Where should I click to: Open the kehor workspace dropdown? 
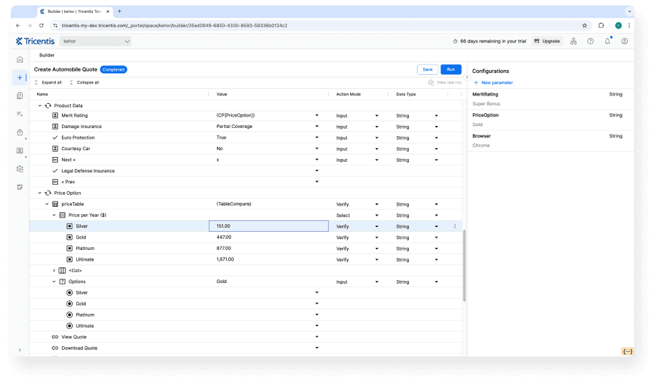96,41
